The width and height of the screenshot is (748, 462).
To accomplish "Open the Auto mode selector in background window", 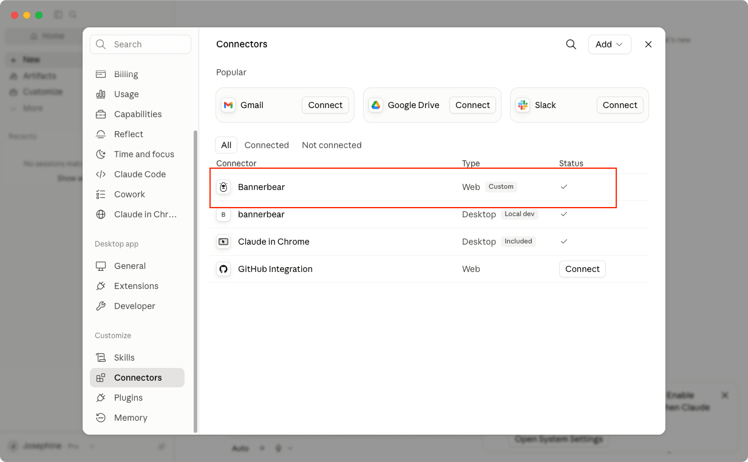I will tap(240, 448).
